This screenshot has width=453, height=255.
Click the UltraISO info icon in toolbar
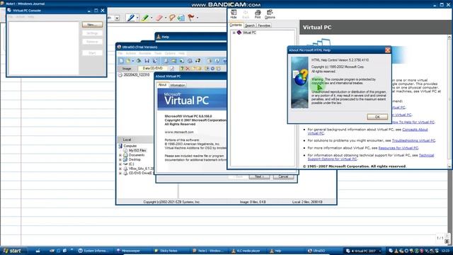click(217, 61)
